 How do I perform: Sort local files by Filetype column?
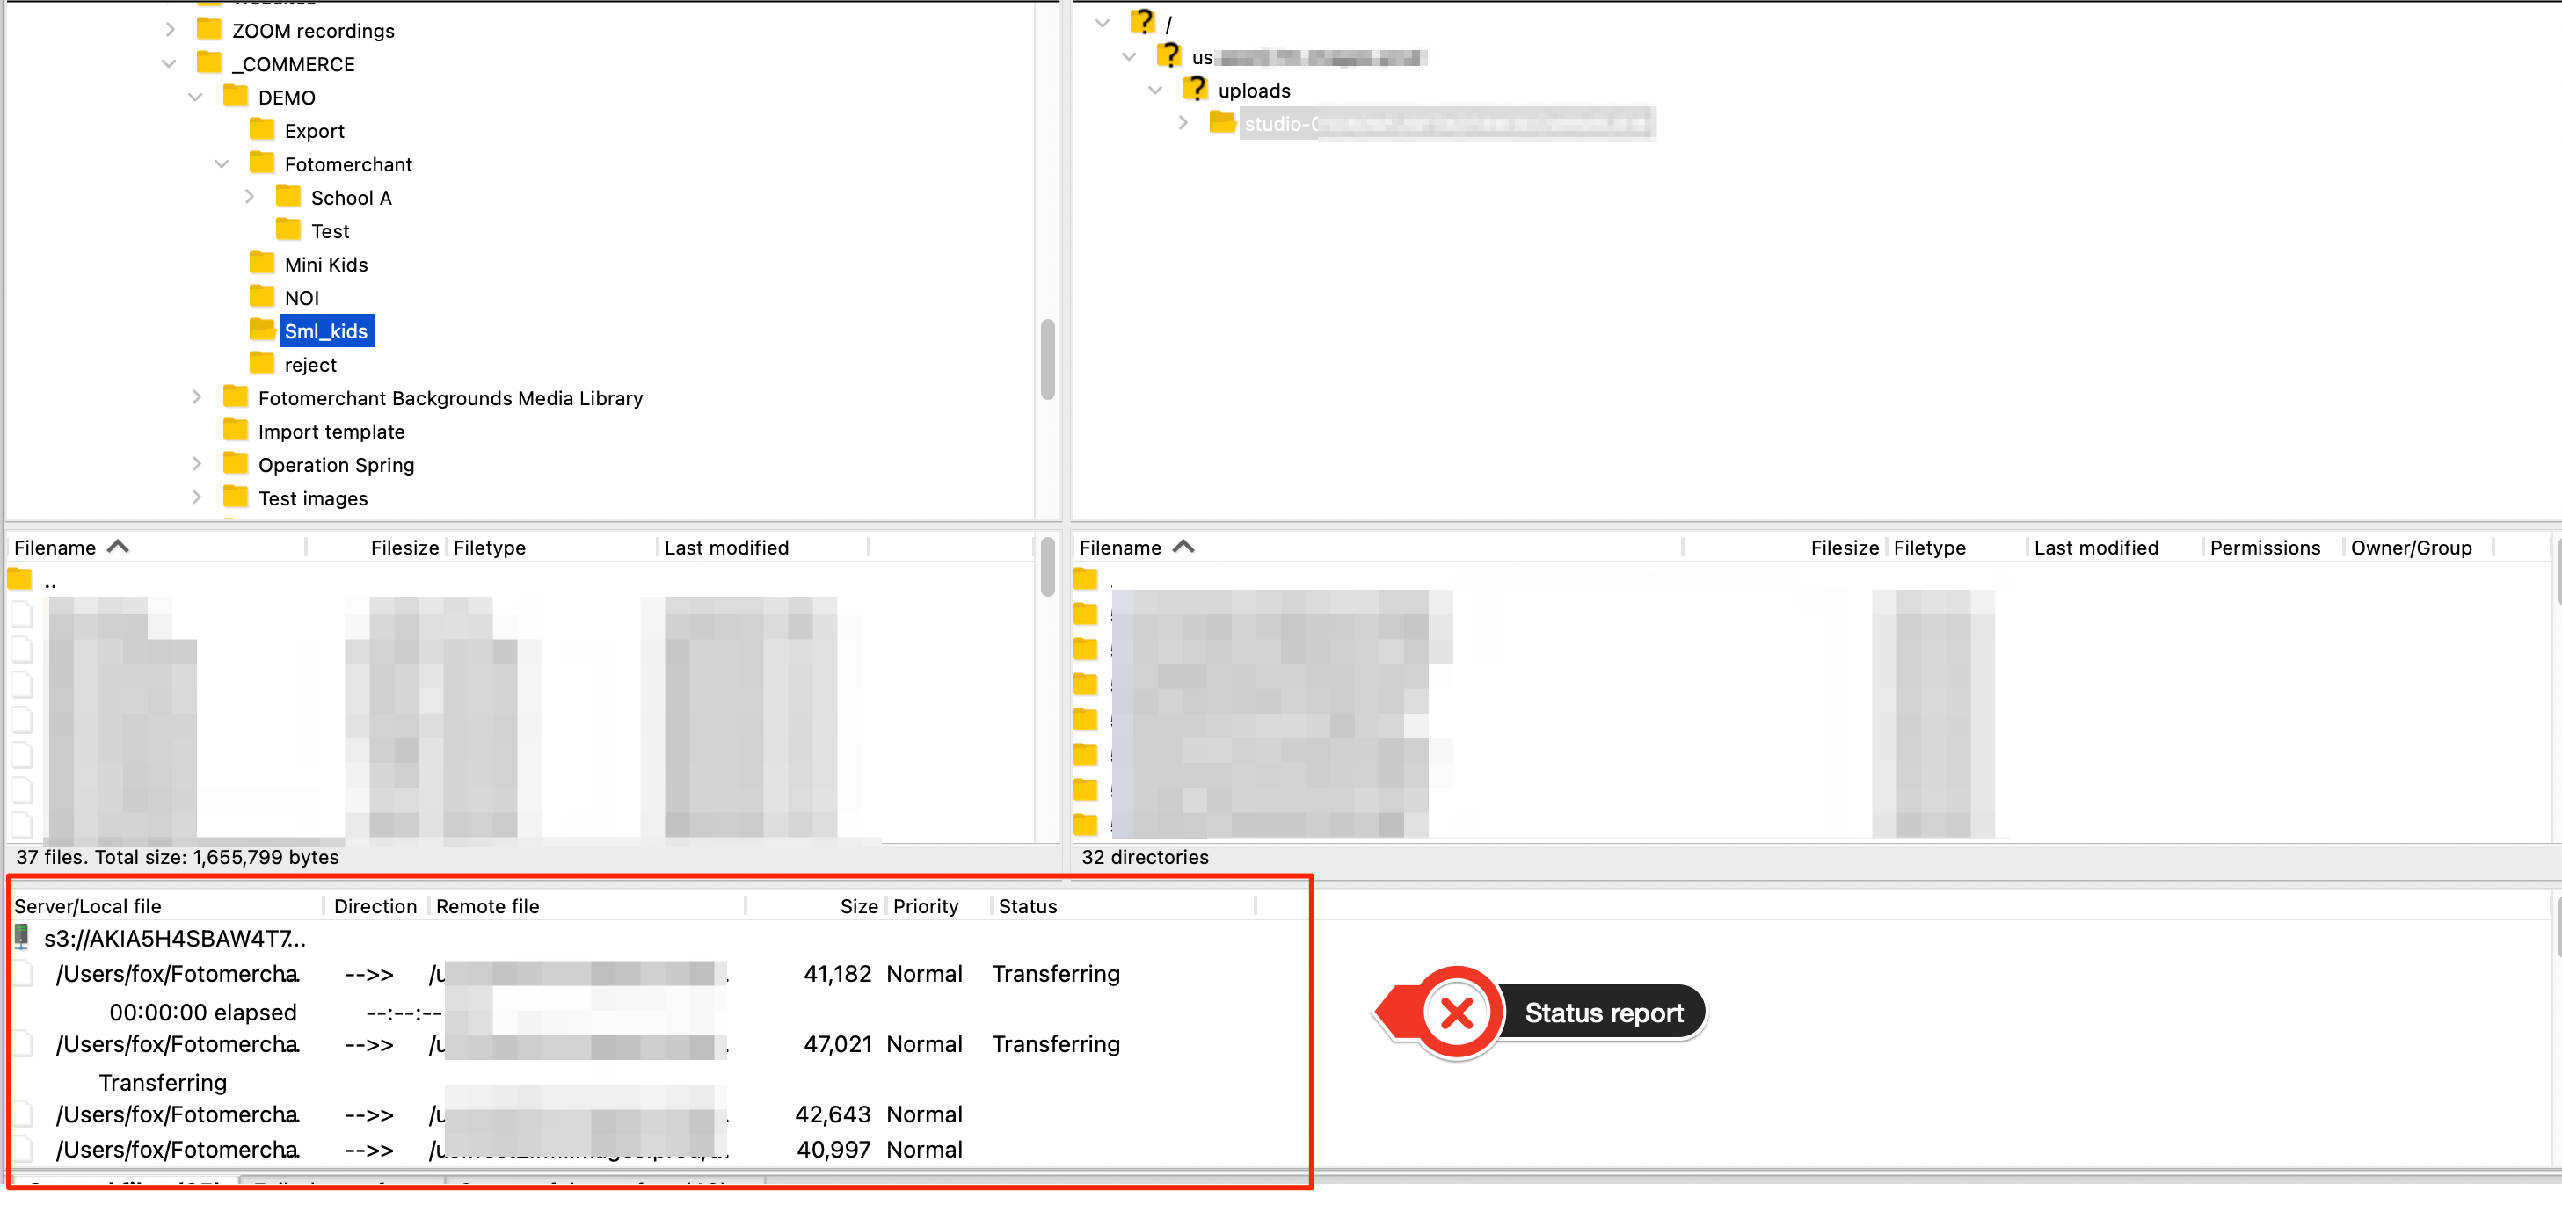pyautogui.click(x=552, y=547)
